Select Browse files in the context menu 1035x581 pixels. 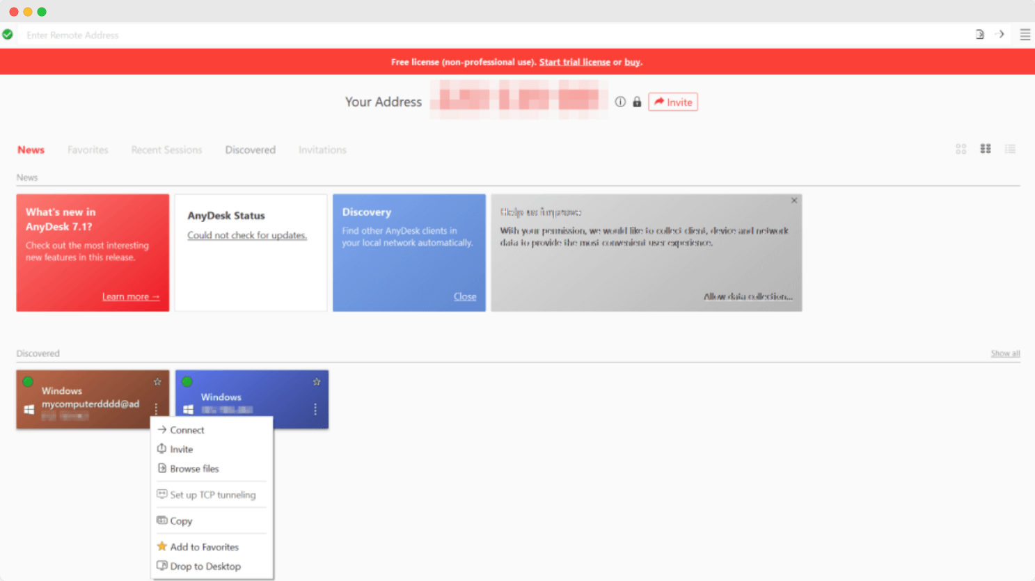[x=193, y=468]
